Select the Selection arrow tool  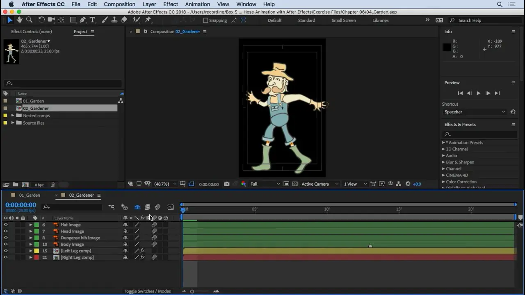click(10, 20)
